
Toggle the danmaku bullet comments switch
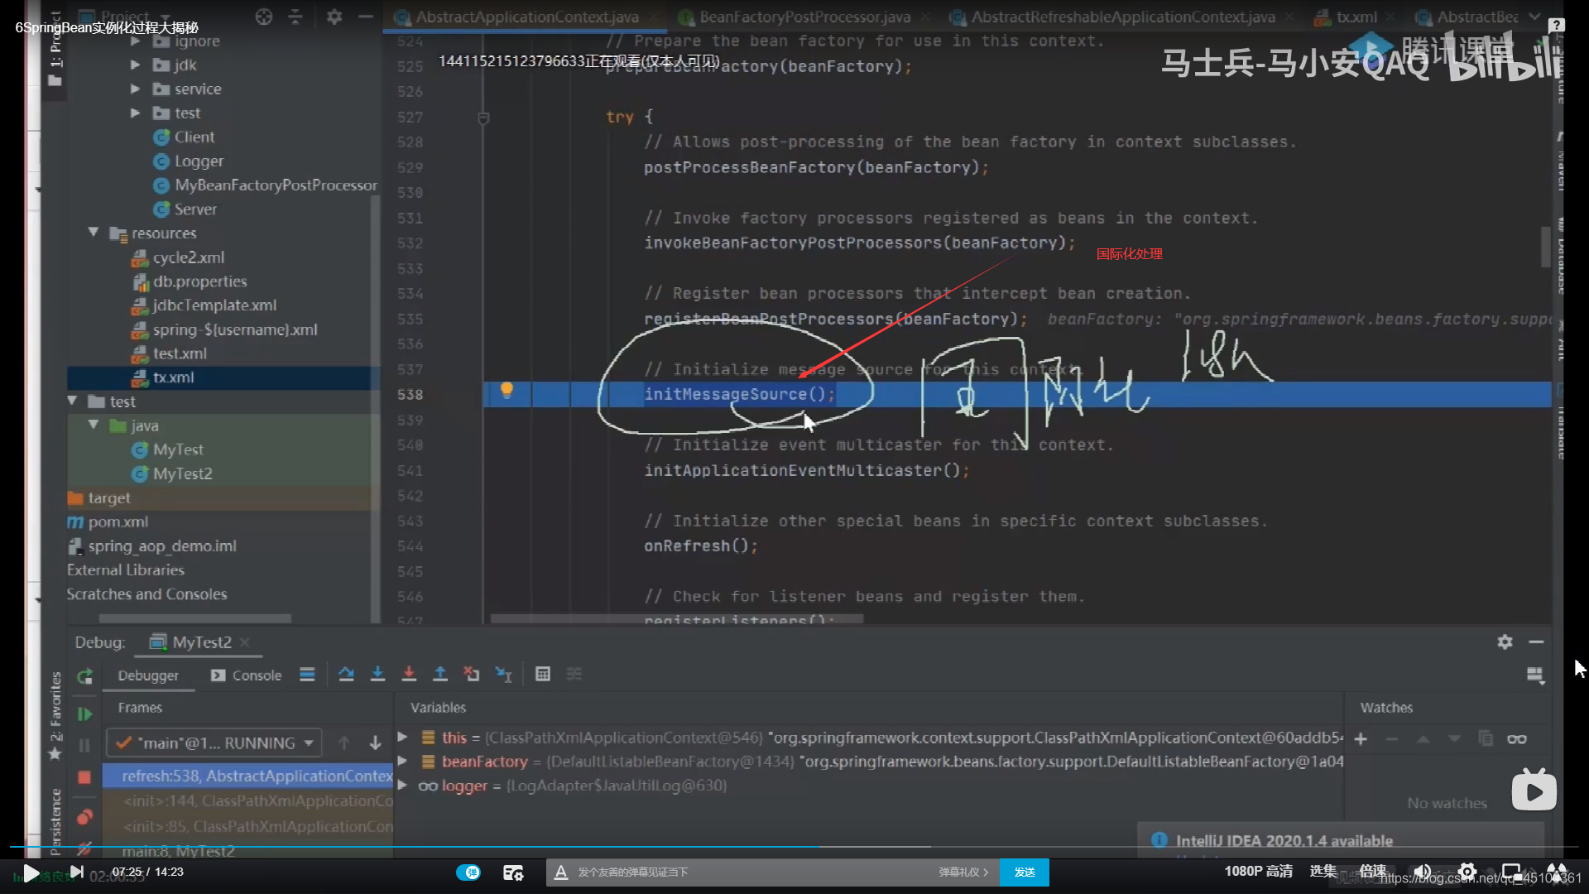click(x=468, y=872)
